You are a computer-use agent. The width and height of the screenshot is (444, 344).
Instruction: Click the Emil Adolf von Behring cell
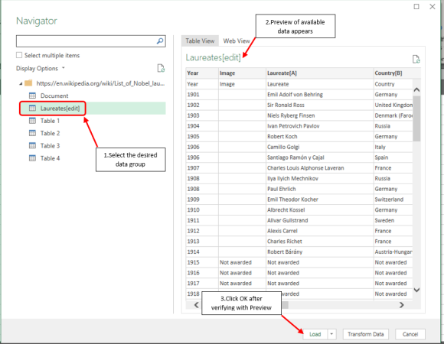pyautogui.click(x=320, y=95)
